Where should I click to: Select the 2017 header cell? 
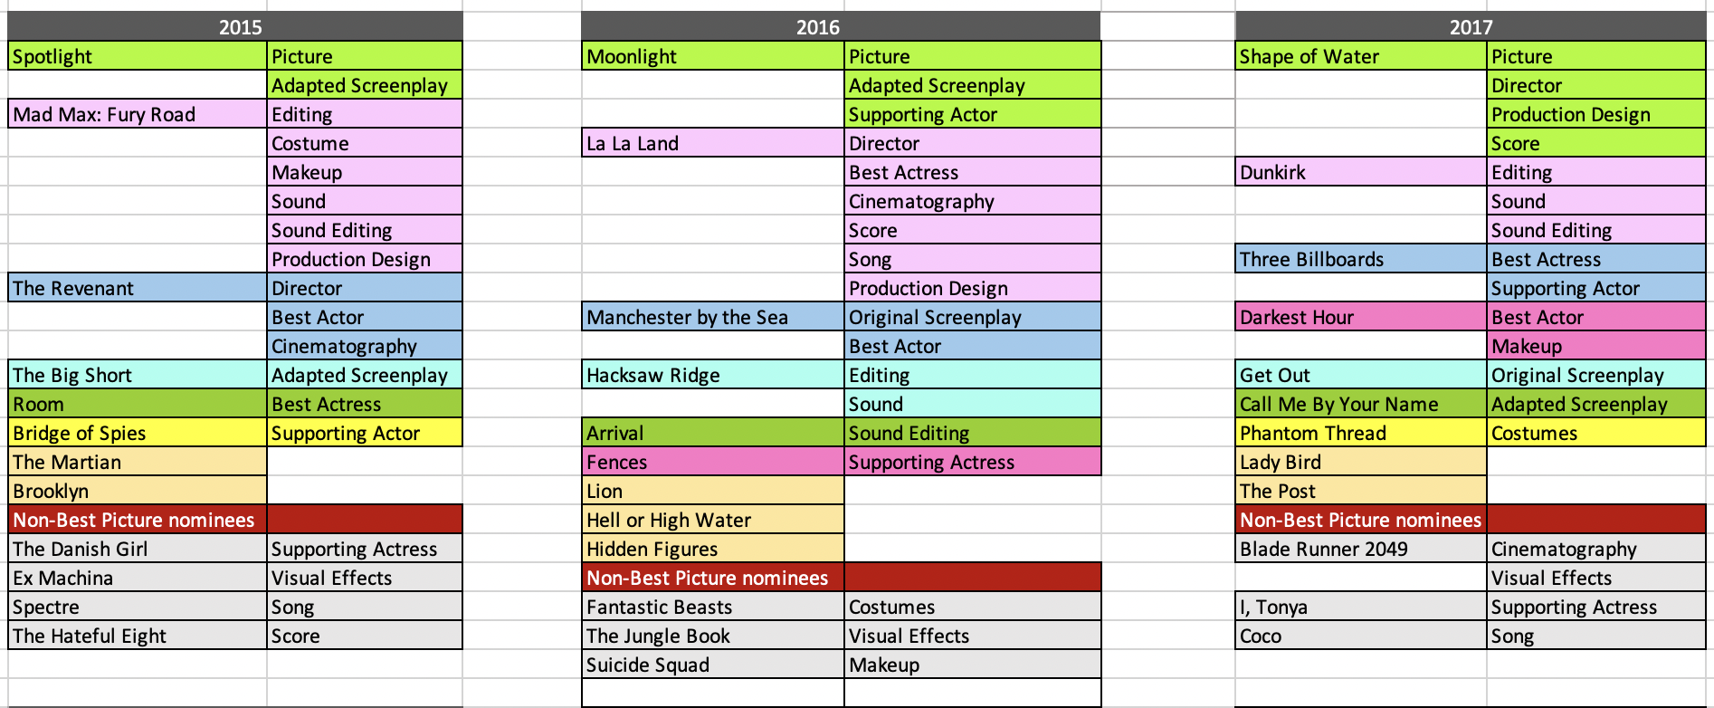click(1470, 26)
